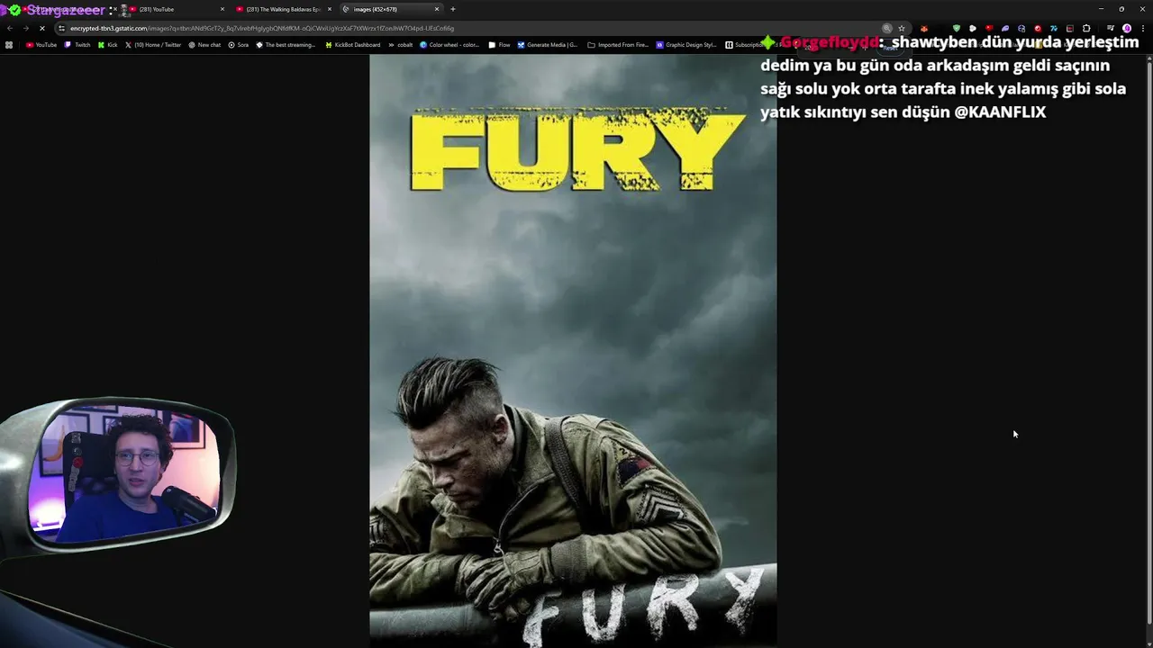The height and width of the screenshot is (648, 1153).
Task: Bookmark this page with the star icon
Action: (902, 28)
